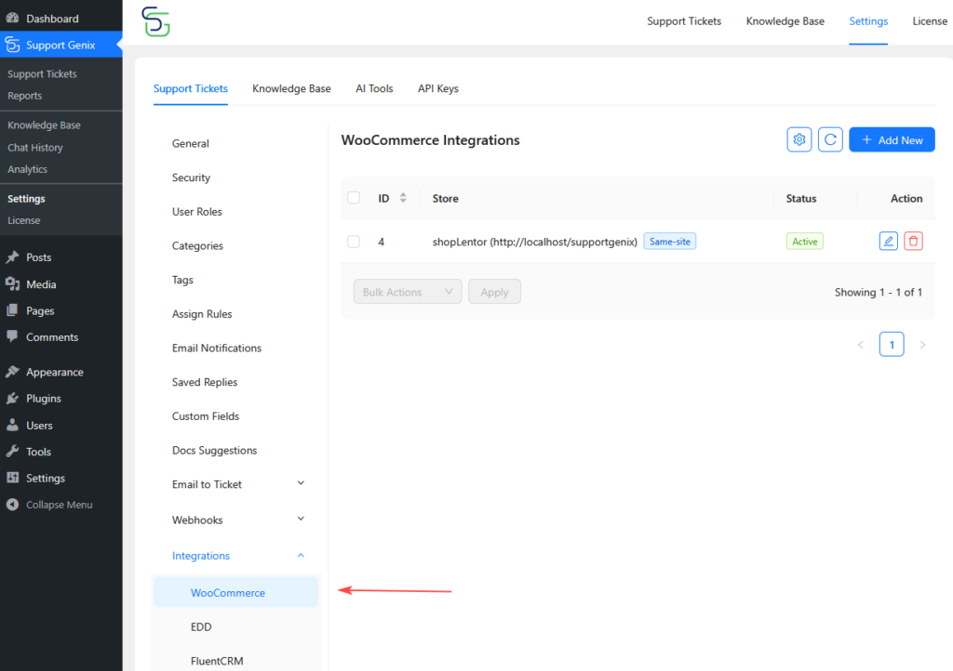
Task: Collapse the Integrations section
Action: (301, 555)
